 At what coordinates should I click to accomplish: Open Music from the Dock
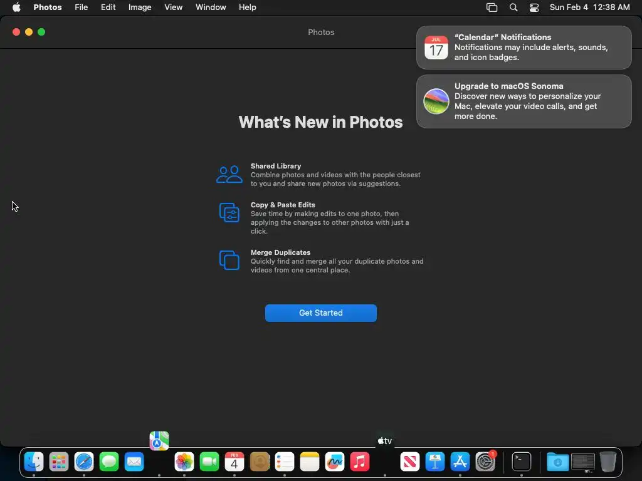(x=360, y=462)
